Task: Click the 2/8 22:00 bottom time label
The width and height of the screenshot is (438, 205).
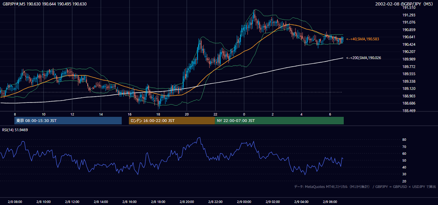Action: [x=216, y=202]
